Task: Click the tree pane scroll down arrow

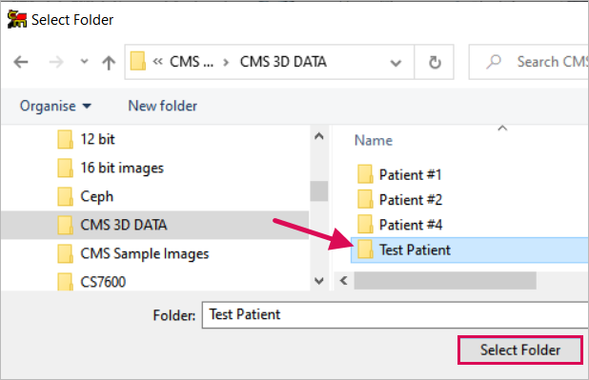Action: 319,281
